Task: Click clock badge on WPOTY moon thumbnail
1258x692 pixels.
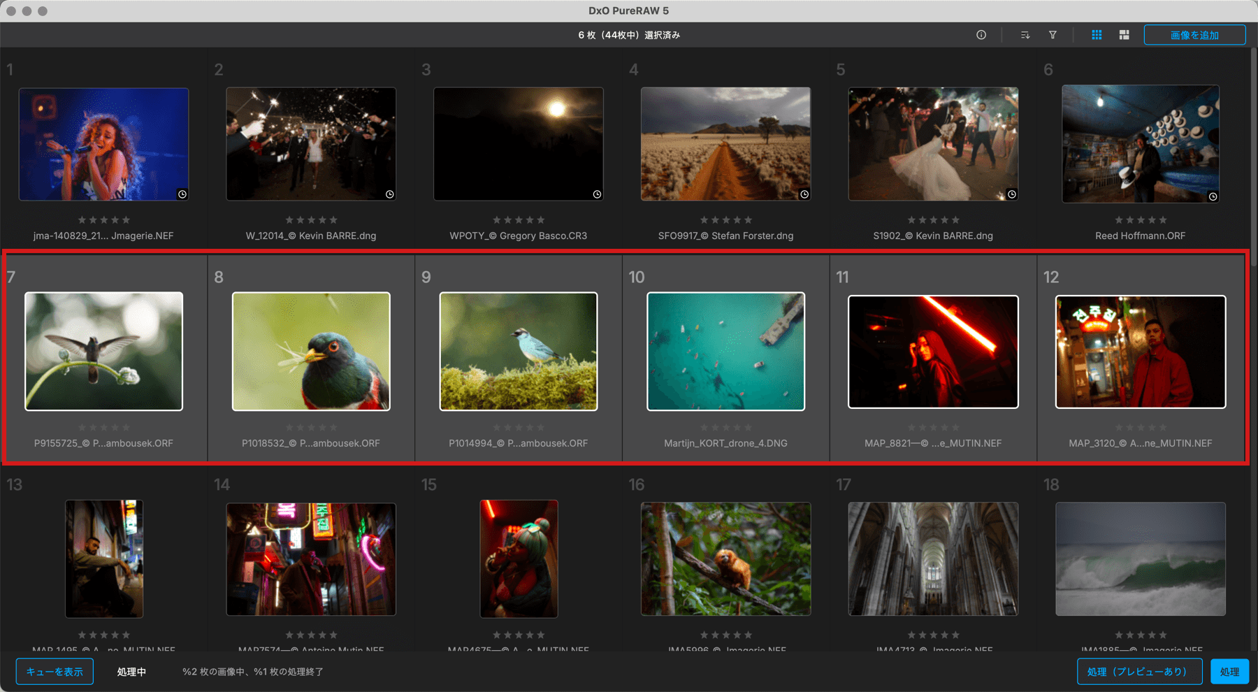Action: point(597,194)
